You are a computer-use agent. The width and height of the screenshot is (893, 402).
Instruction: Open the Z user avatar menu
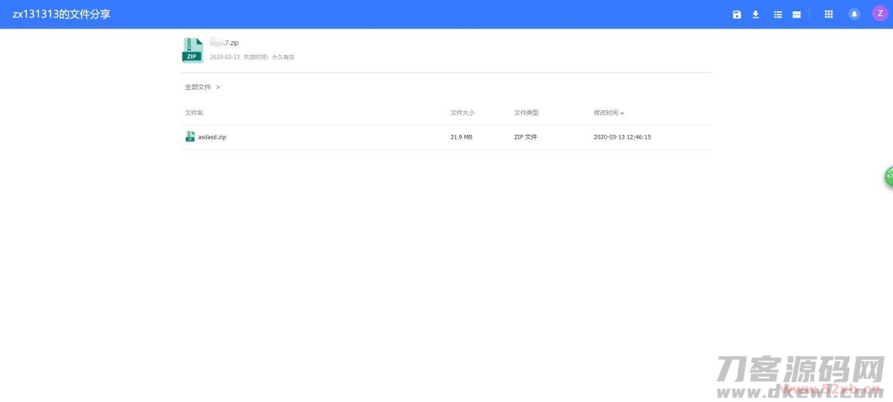click(880, 14)
